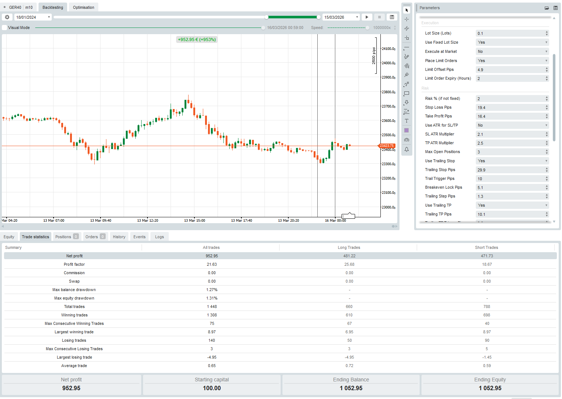This screenshot has height=399, width=562.
Task: Open price alerts bell icon
Action: click(406, 149)
